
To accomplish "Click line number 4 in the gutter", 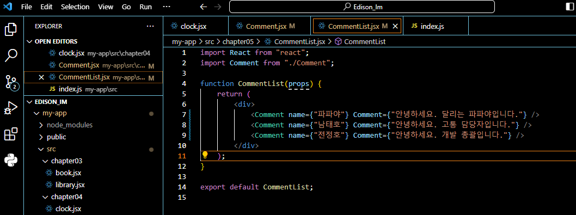I will tap(184, 83).
